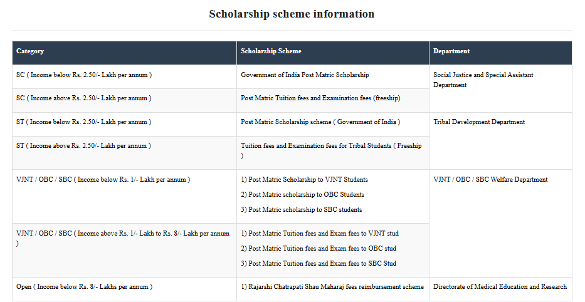Image resolution: width=585 pixels, height=302 pixels.
Task: Click "Social Justice and Special Assistant Department" cell
Action: tap(483, 80)
